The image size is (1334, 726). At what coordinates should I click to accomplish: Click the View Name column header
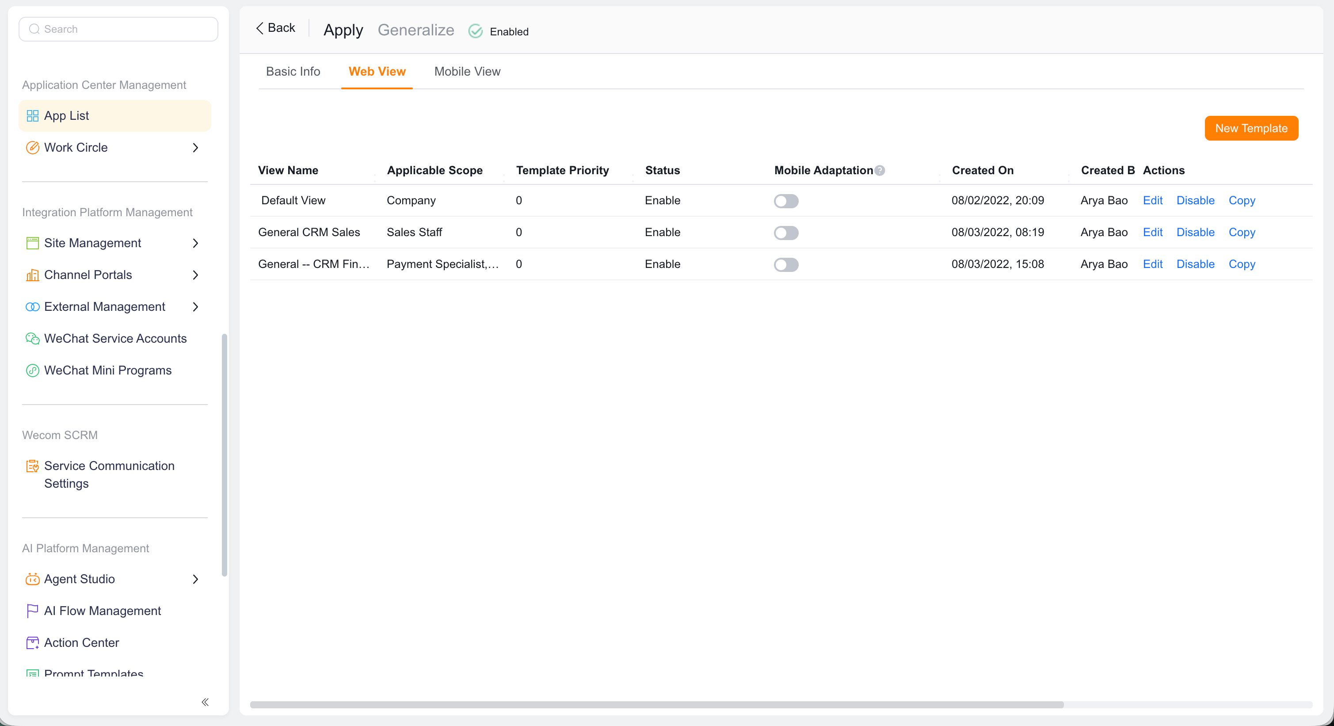[x=288, y=170]
